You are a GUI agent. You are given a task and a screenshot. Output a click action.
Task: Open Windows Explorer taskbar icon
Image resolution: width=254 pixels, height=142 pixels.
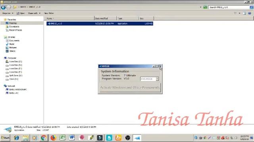25,138
